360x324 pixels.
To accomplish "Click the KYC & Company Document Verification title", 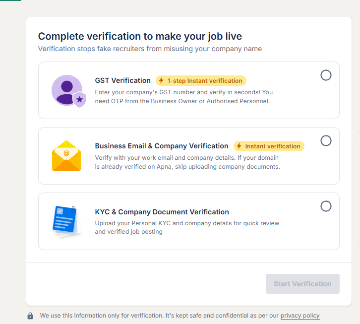I will tap(162, 212).
